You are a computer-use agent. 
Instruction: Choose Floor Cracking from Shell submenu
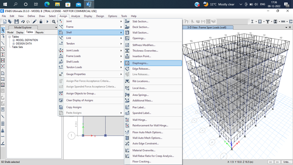153,162
